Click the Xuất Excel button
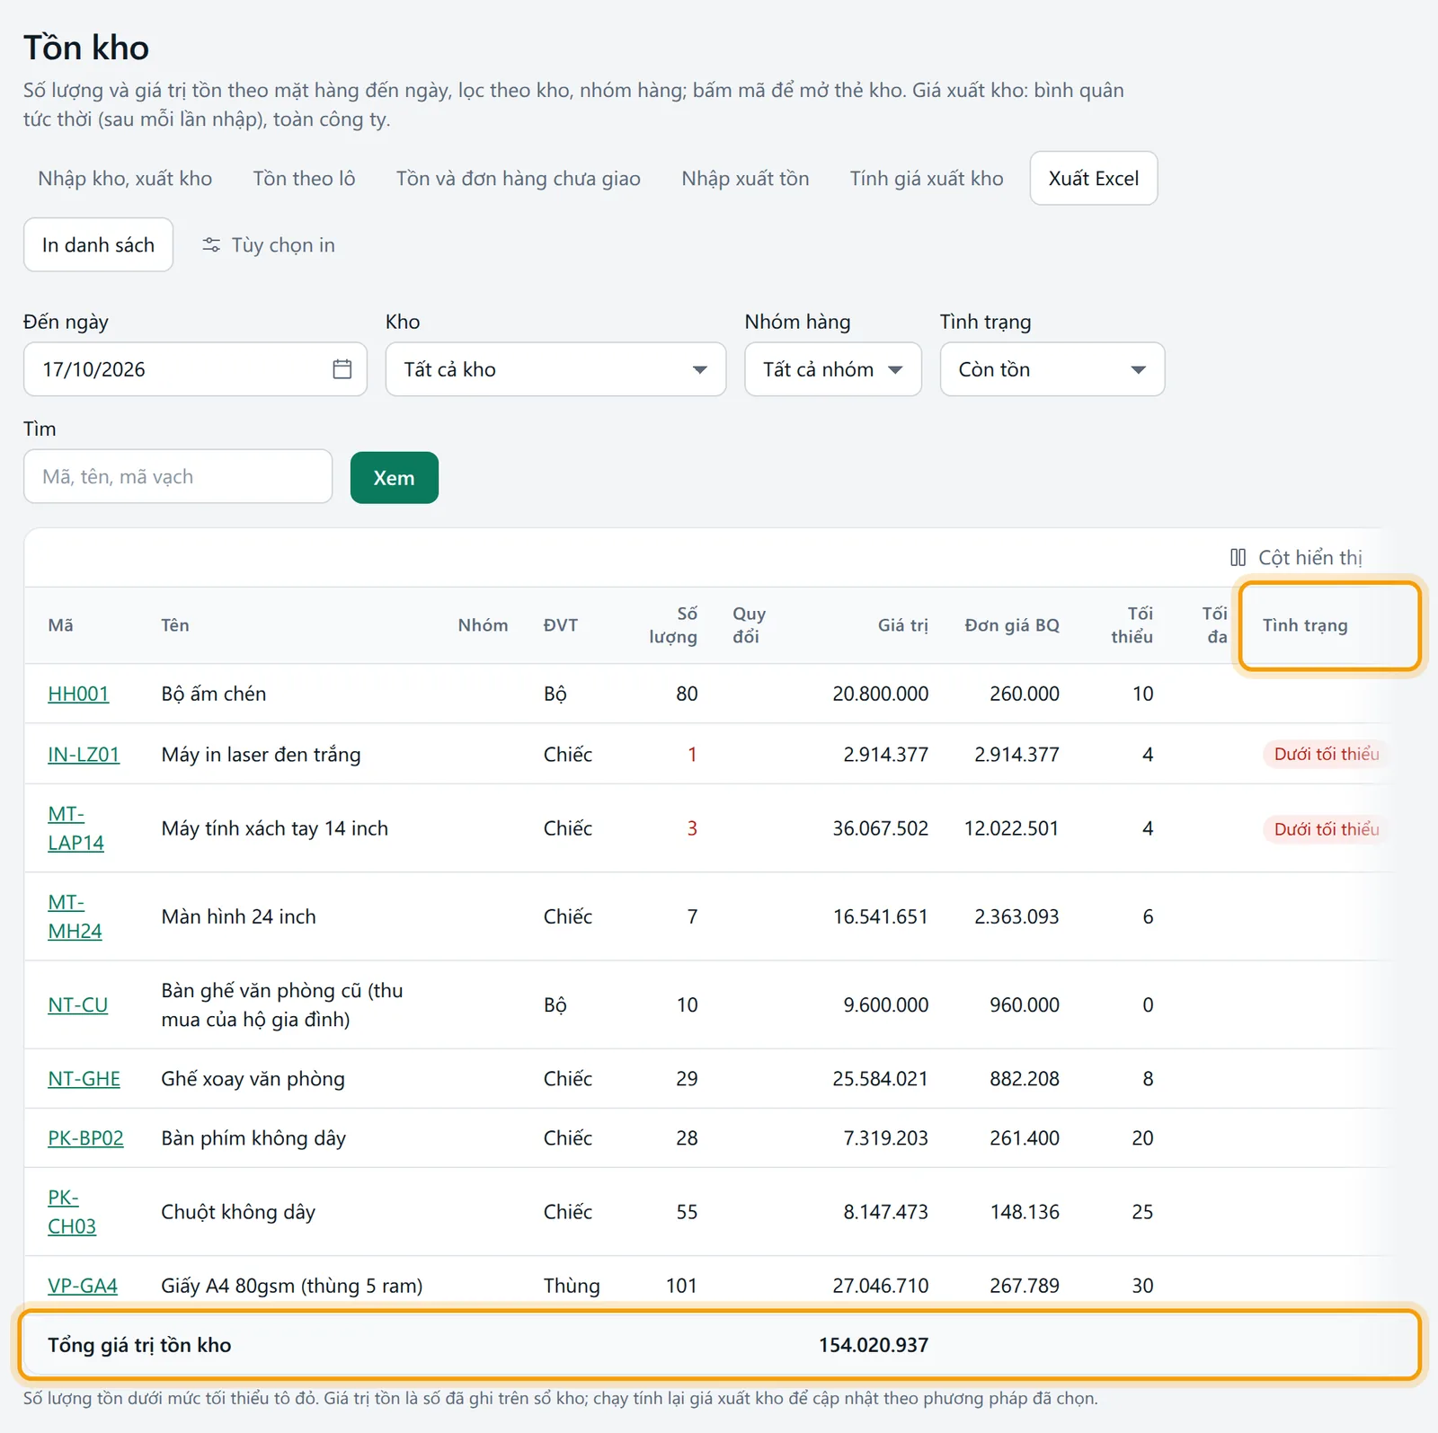The image size is (1438, 1433). pos(1094,179)
